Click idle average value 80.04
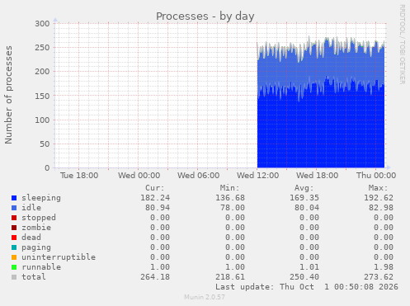This screenshot has width=410, height=306. [307, 208]
